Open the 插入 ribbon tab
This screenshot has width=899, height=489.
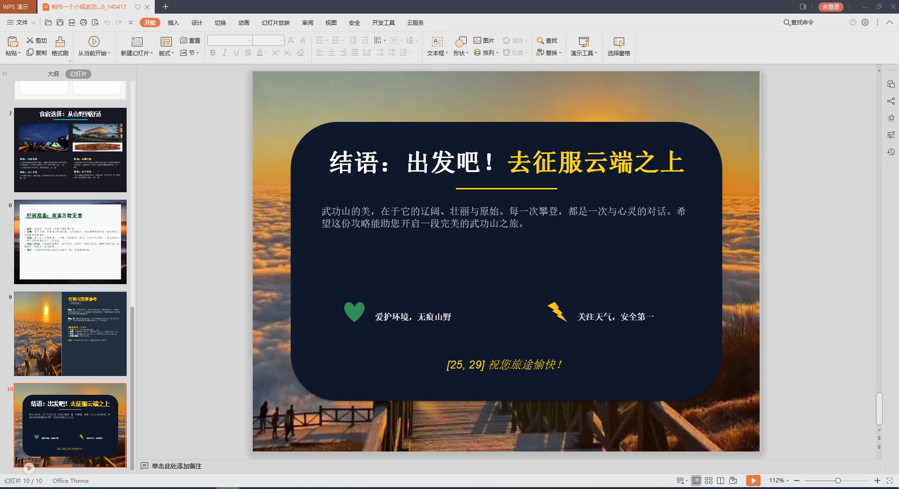tap(173, 23)
